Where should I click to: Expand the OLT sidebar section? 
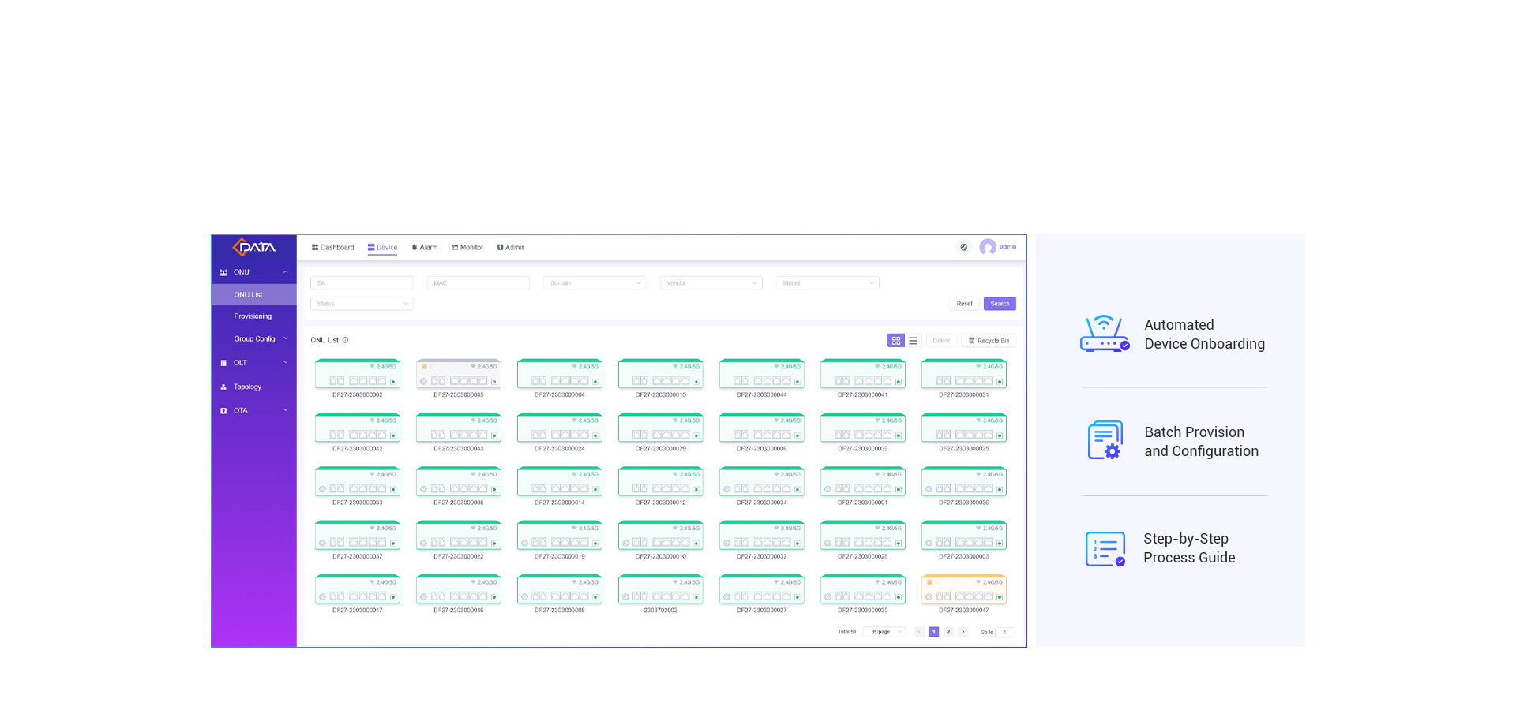(x=253, y=363)
